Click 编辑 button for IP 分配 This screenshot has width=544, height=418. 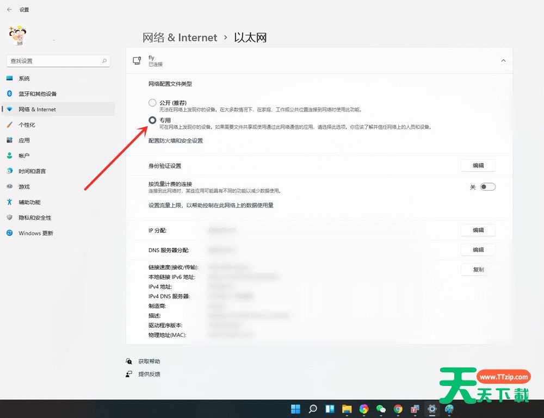coord(478,230)
